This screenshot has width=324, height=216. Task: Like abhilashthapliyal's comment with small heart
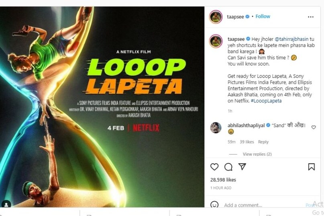click(314, 127)
